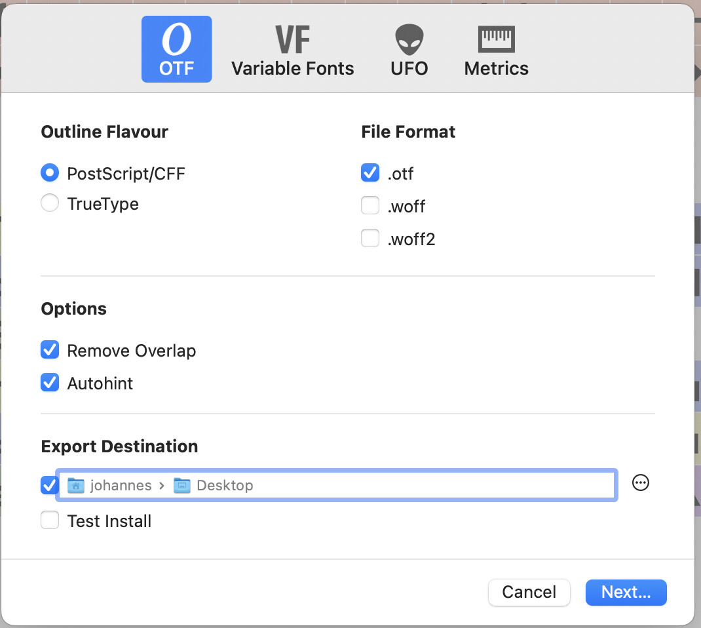701x628 pixels.
Task: Click the Next... button
Action: click(626, 592)
